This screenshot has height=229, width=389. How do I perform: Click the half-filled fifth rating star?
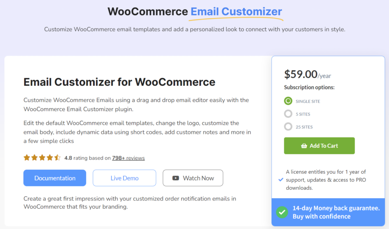[57, 157]
